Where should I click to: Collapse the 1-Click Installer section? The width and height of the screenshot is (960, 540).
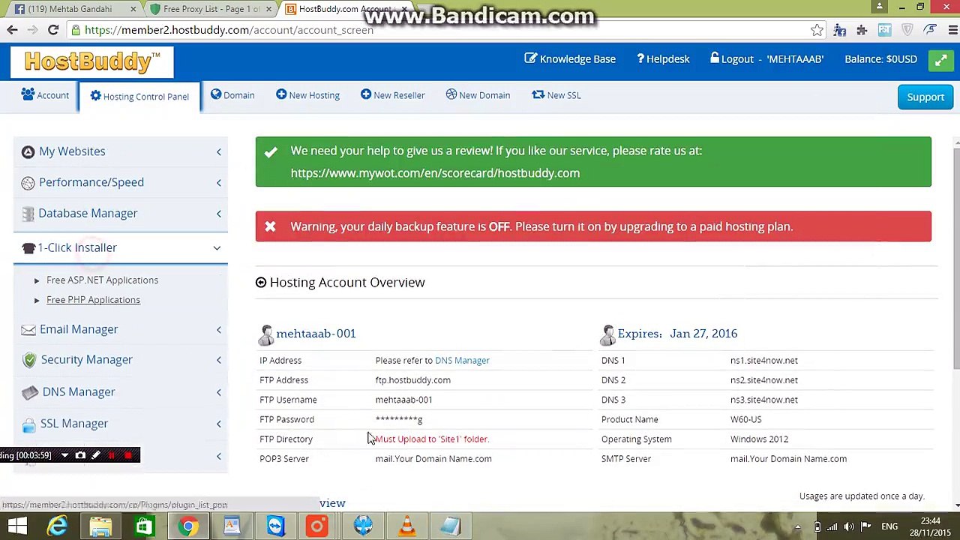coord(121,247)
